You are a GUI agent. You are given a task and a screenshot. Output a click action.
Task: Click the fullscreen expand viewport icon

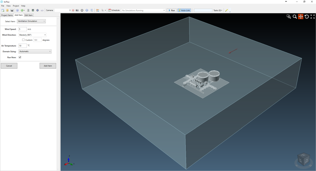click(x=313, y=17)
